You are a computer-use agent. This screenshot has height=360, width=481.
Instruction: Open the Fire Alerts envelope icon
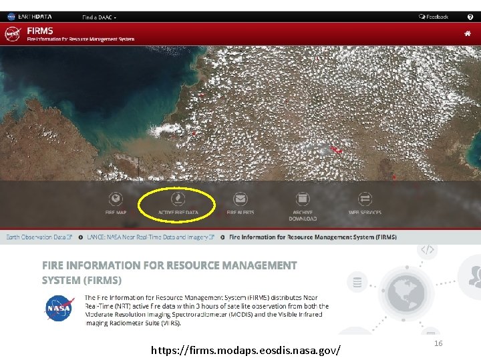point(240,199)
